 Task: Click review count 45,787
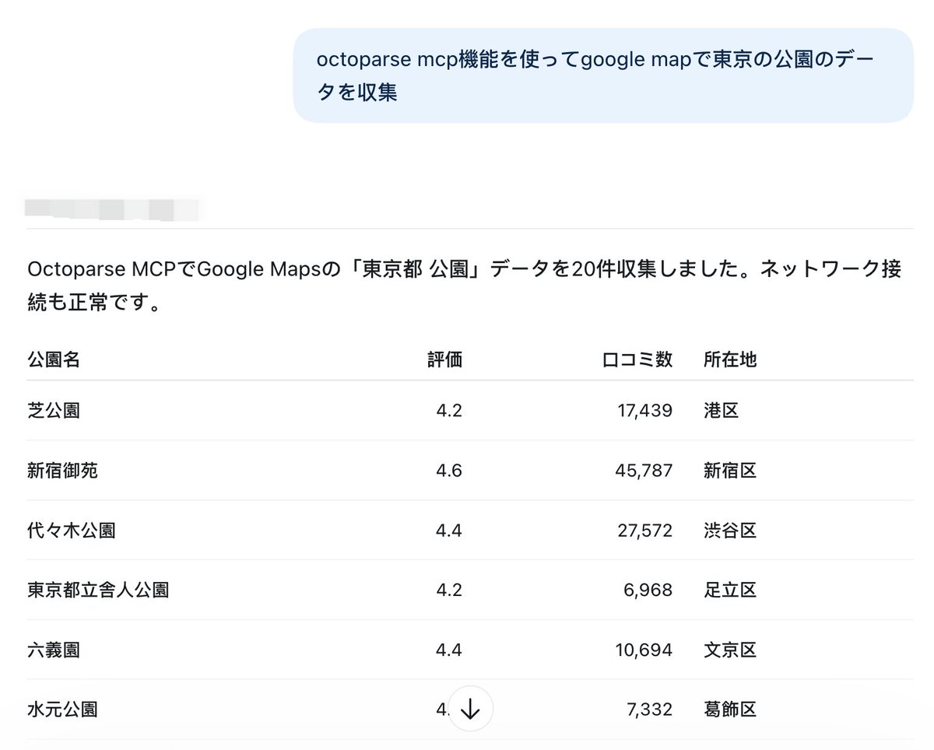pyautogui.click(x=642, y=470)
